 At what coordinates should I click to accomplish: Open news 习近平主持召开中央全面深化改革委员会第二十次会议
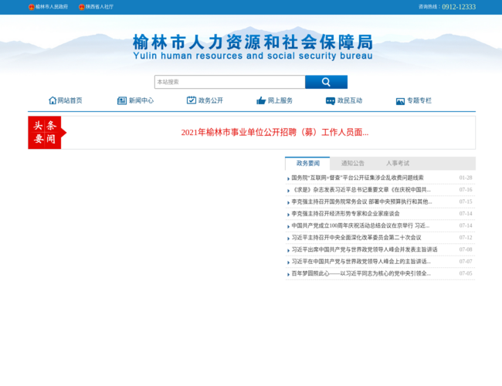(356, 238)
